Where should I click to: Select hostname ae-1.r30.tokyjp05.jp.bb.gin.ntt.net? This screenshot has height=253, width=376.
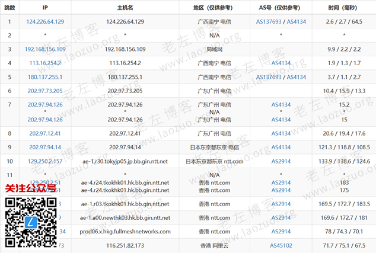[x=125, y=161]
